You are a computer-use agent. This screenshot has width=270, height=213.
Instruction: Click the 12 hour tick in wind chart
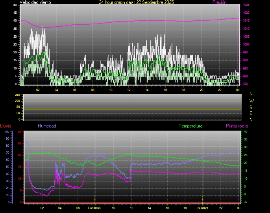point(129,90)
